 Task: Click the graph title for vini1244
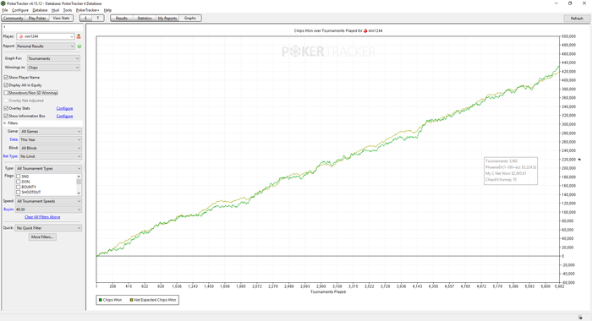click(338, 30)
